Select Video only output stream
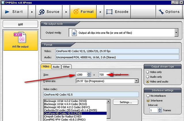Image resolution: width=184 pixels, height=121 pixels. [x=147, y=72]
